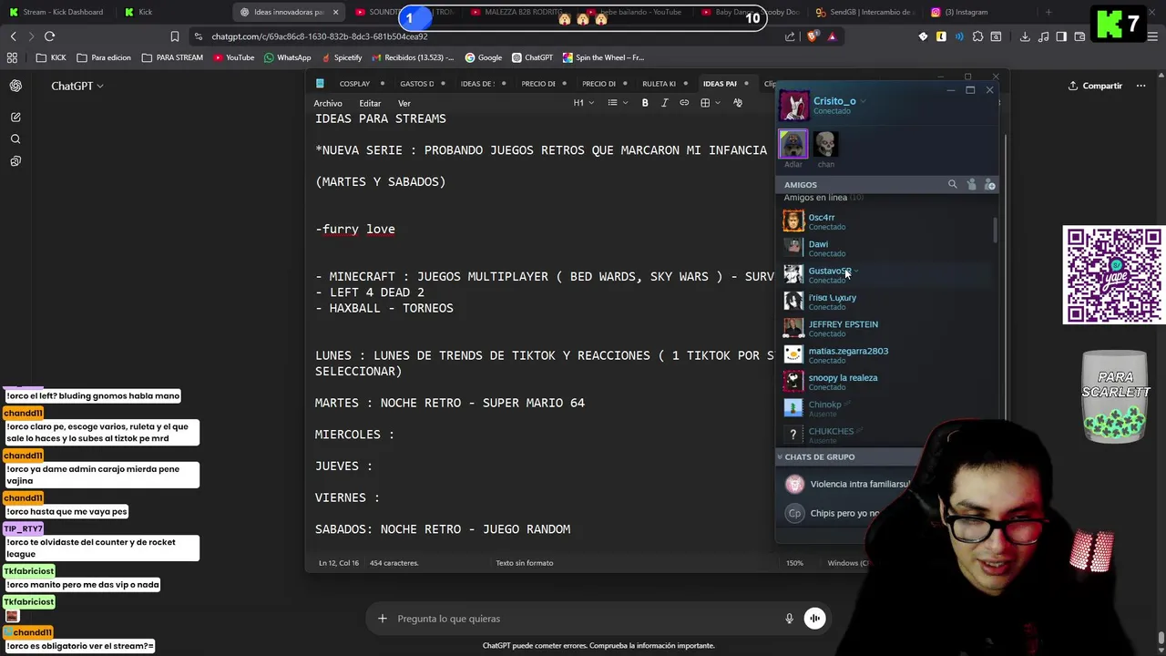Click the browser address bar URL
Screen dimensions: 1166x656
coord(319,36)
